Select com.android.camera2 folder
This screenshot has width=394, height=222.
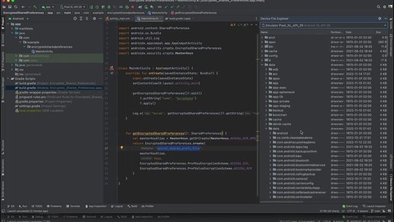(292, 179)
